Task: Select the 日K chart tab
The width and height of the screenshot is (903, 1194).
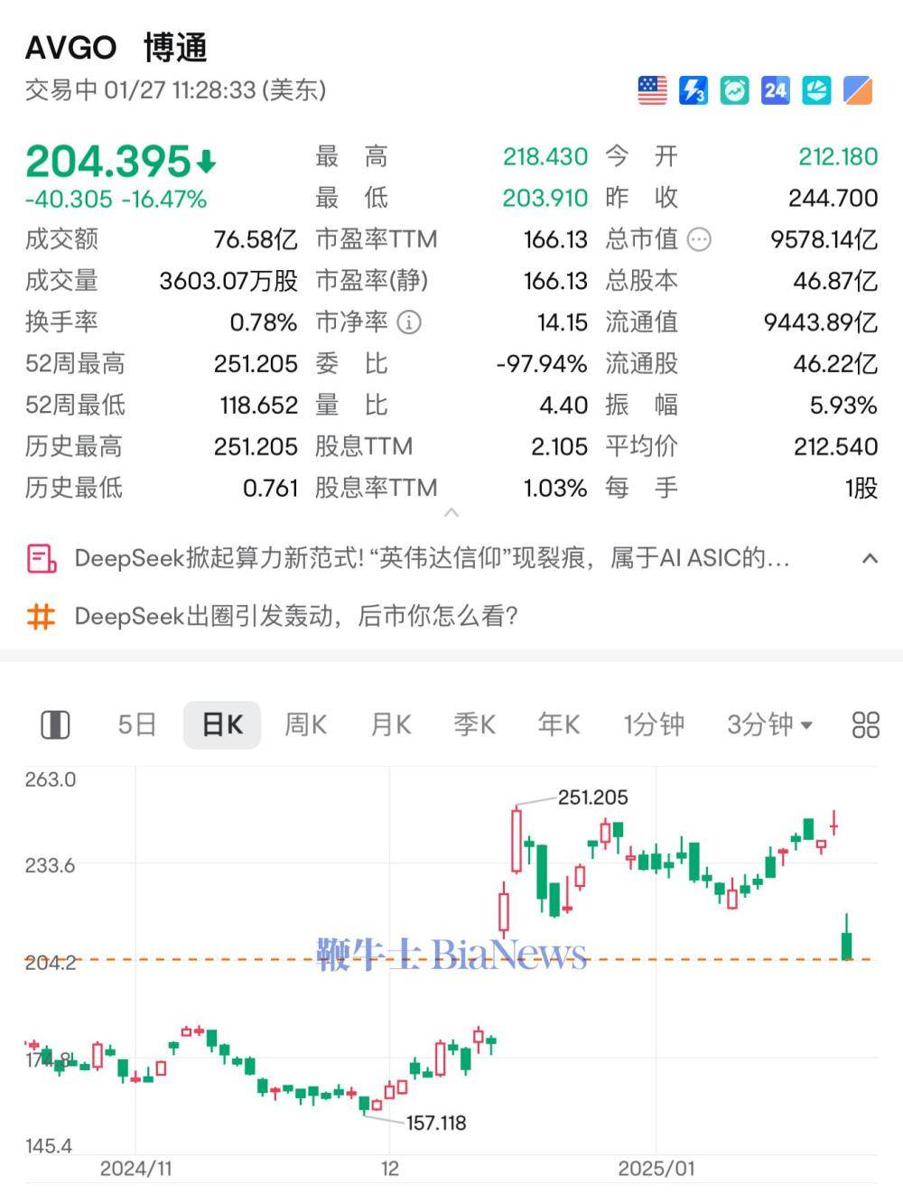Action: coord(222,724)
